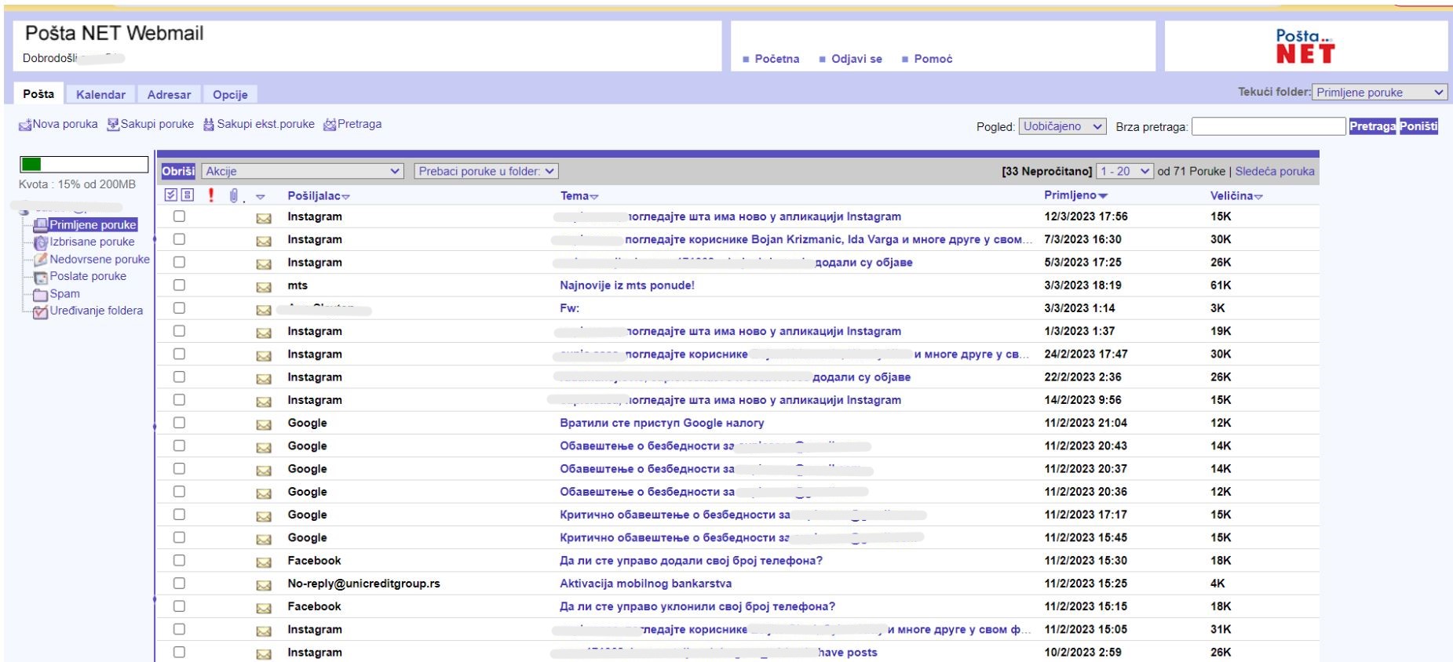Select the Fw: message checkbox
This screenshot has height=662, width=1453.
point(179,308)
